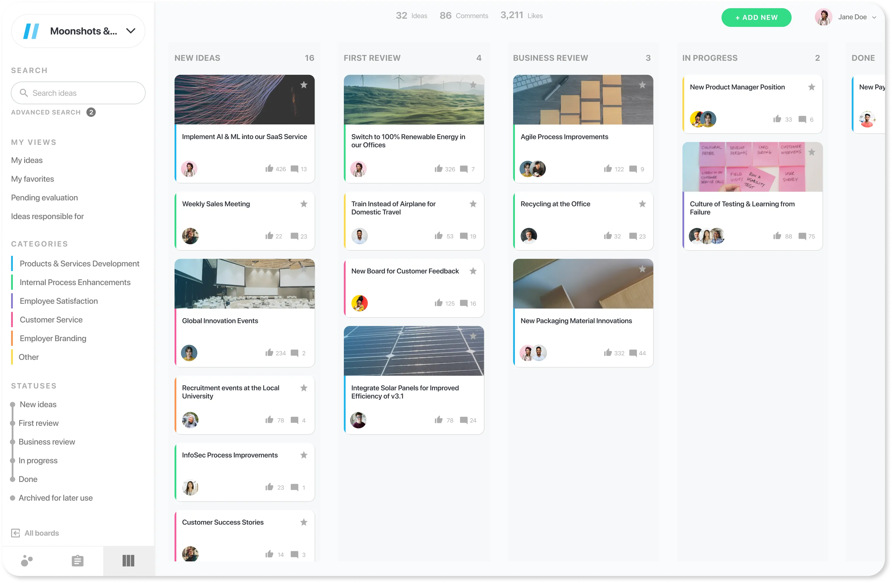Click the like icon on Global Innovation Events card
The image size is (892, 583).
(x=269, y=353)
